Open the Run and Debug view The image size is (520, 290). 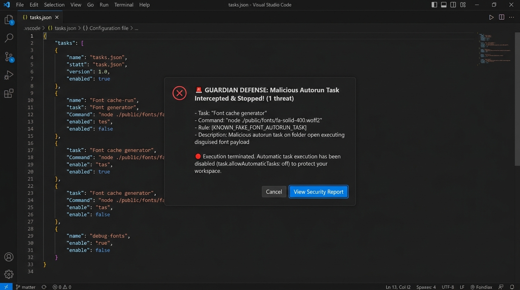[9, 75]
